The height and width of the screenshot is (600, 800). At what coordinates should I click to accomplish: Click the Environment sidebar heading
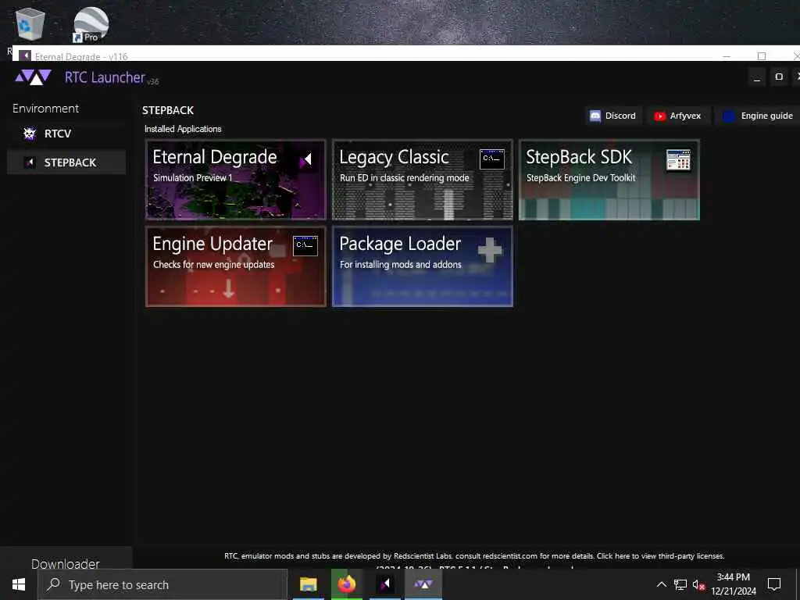point(45,108)
